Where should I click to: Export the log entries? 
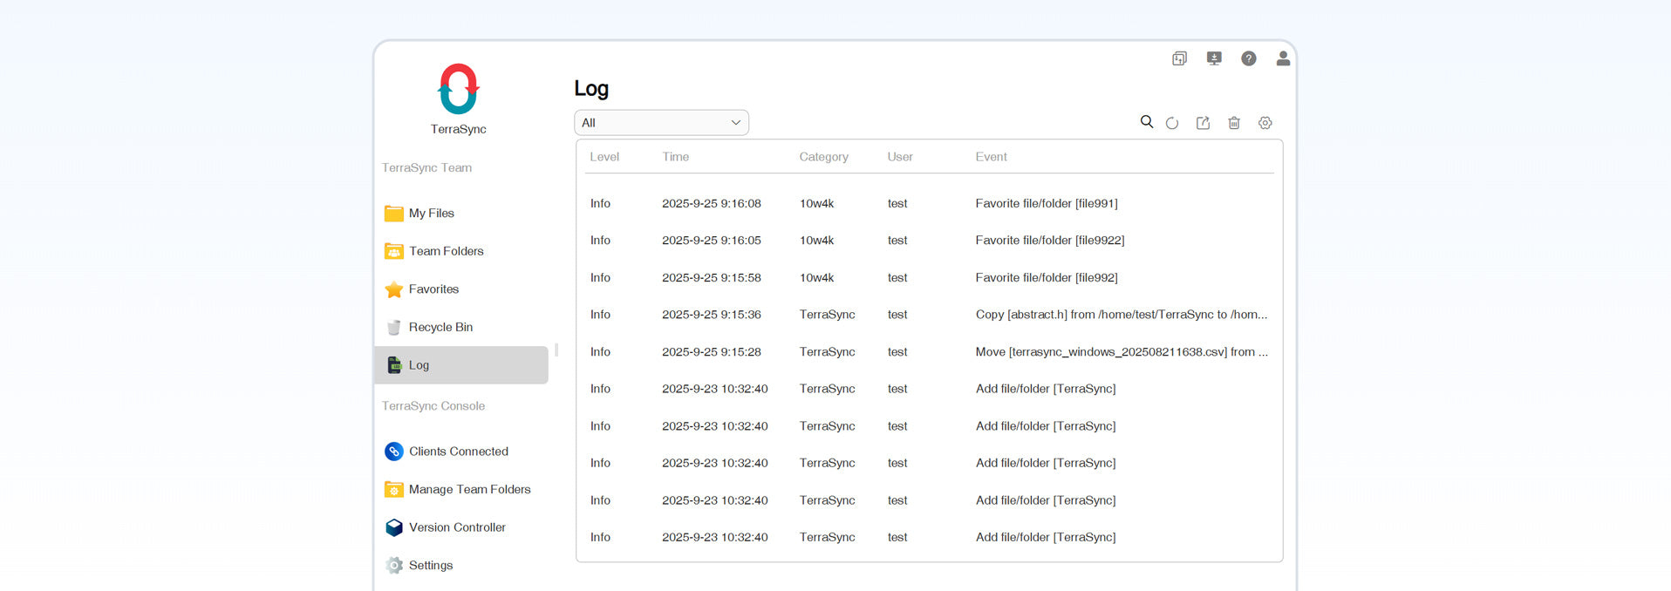tap(1203, 123)
